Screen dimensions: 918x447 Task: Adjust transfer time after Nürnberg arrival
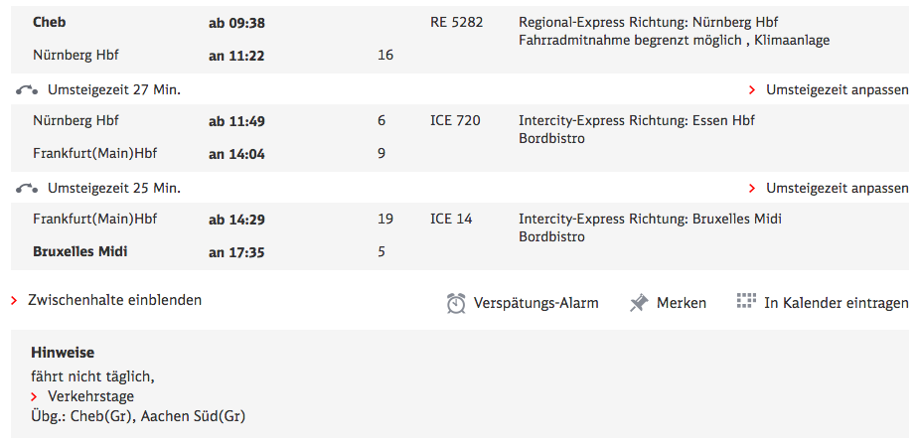[x=837, y=89]
